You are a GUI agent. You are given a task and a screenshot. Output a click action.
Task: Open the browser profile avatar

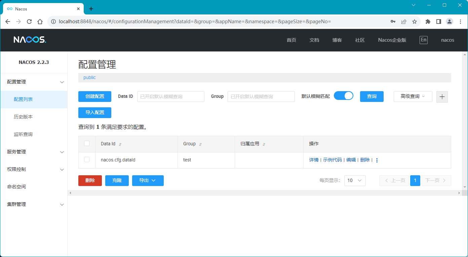click(x=450, y=22)
